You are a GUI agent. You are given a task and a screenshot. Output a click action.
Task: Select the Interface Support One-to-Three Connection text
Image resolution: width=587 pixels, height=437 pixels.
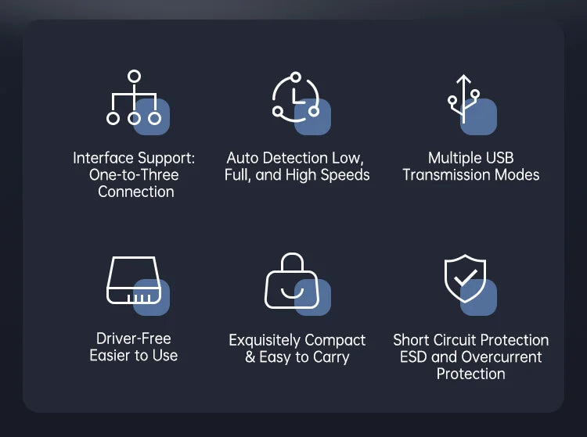point(134,174)
